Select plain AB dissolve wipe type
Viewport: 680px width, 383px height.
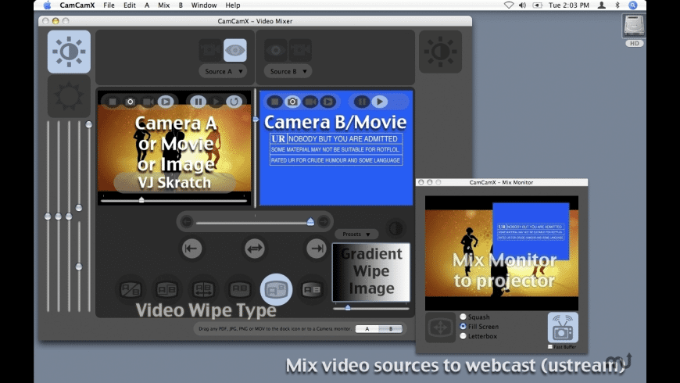point(240,289)
